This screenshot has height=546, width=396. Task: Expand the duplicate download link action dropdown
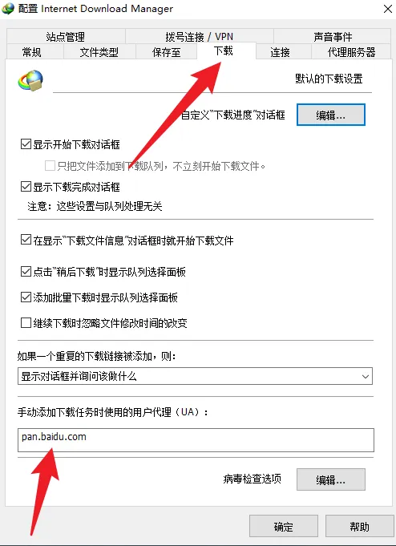[195, 376]
